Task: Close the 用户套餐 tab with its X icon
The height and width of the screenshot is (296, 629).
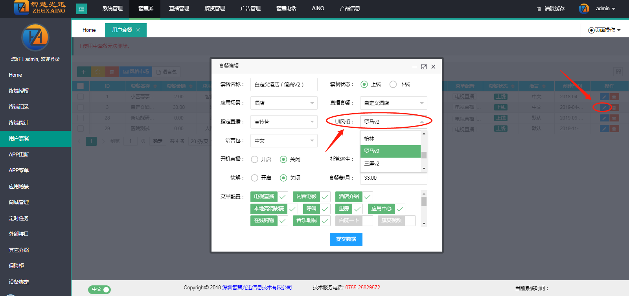Action: [x=138, y=30]
